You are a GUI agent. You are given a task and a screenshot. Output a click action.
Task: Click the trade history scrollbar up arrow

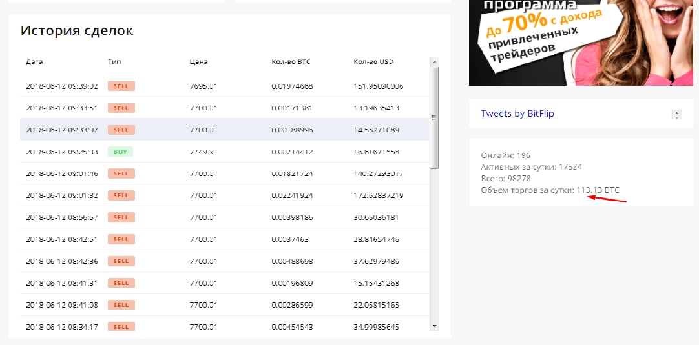coord(434,62)
